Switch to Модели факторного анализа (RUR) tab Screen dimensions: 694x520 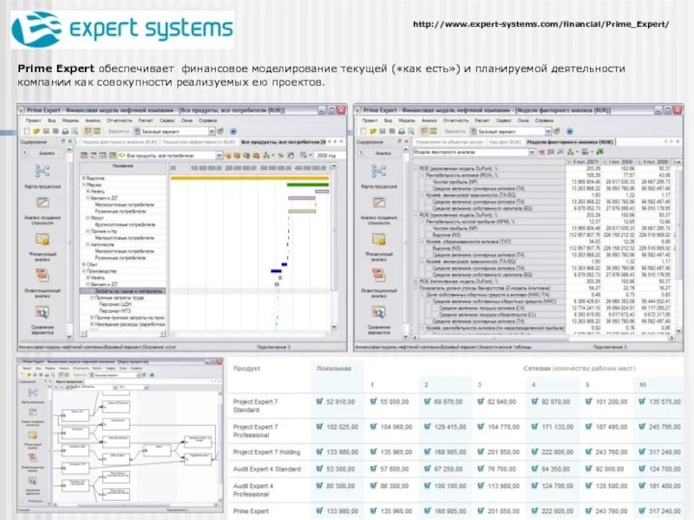point(570,142)
